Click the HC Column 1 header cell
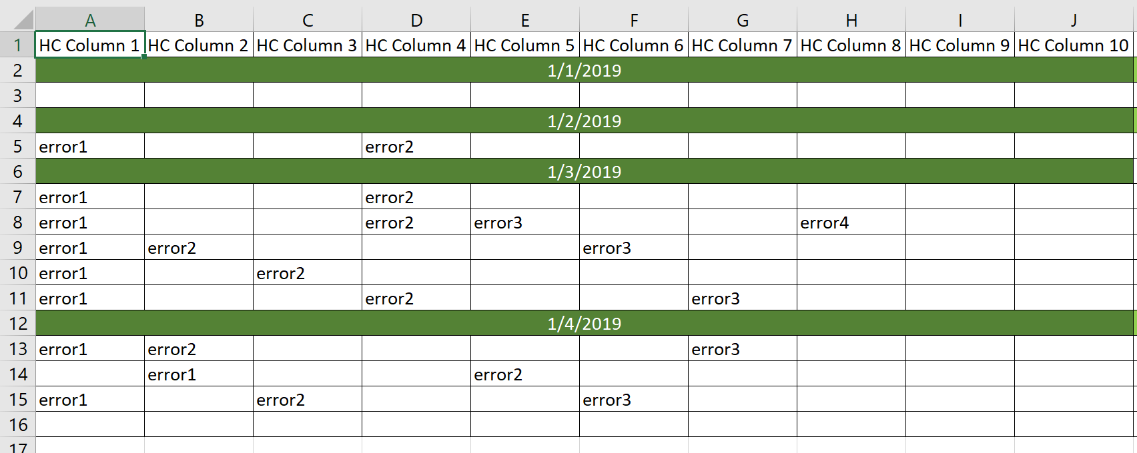The height and width of the screenshot is (453, 1137). click(90, 45)
